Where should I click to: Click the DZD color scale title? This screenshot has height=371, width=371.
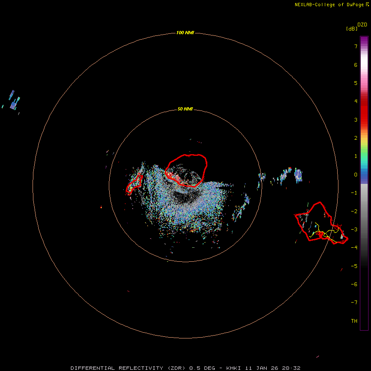click(362, 25)
